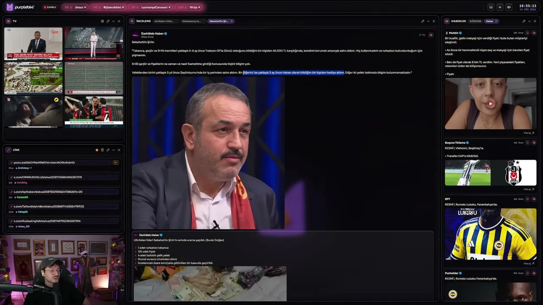Open the Sebahattin Şirin post image
This screenshot has width=543, height=305.
pos(208,153)
